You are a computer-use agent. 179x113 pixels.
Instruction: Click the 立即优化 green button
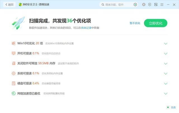pos(156,23)
